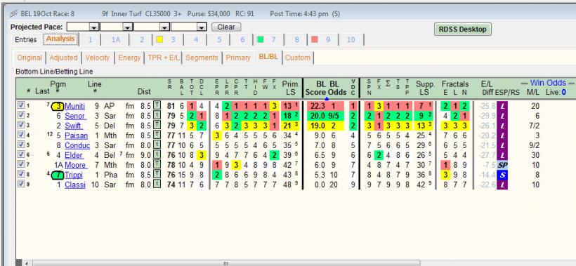Click the purple L run-style icon for Classi
The image size is (576, 266).
(502, 185)
